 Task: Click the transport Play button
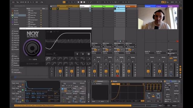pyautogui.click(x=78, y=2)
